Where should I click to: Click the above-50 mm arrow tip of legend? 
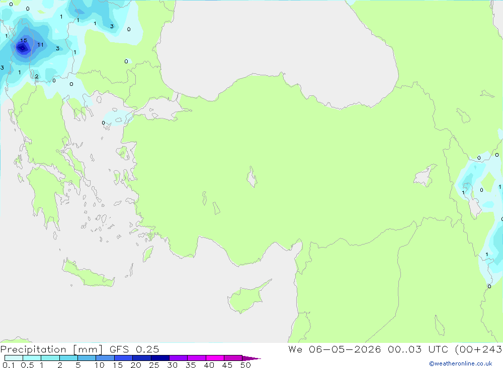[x=251, y=358]
